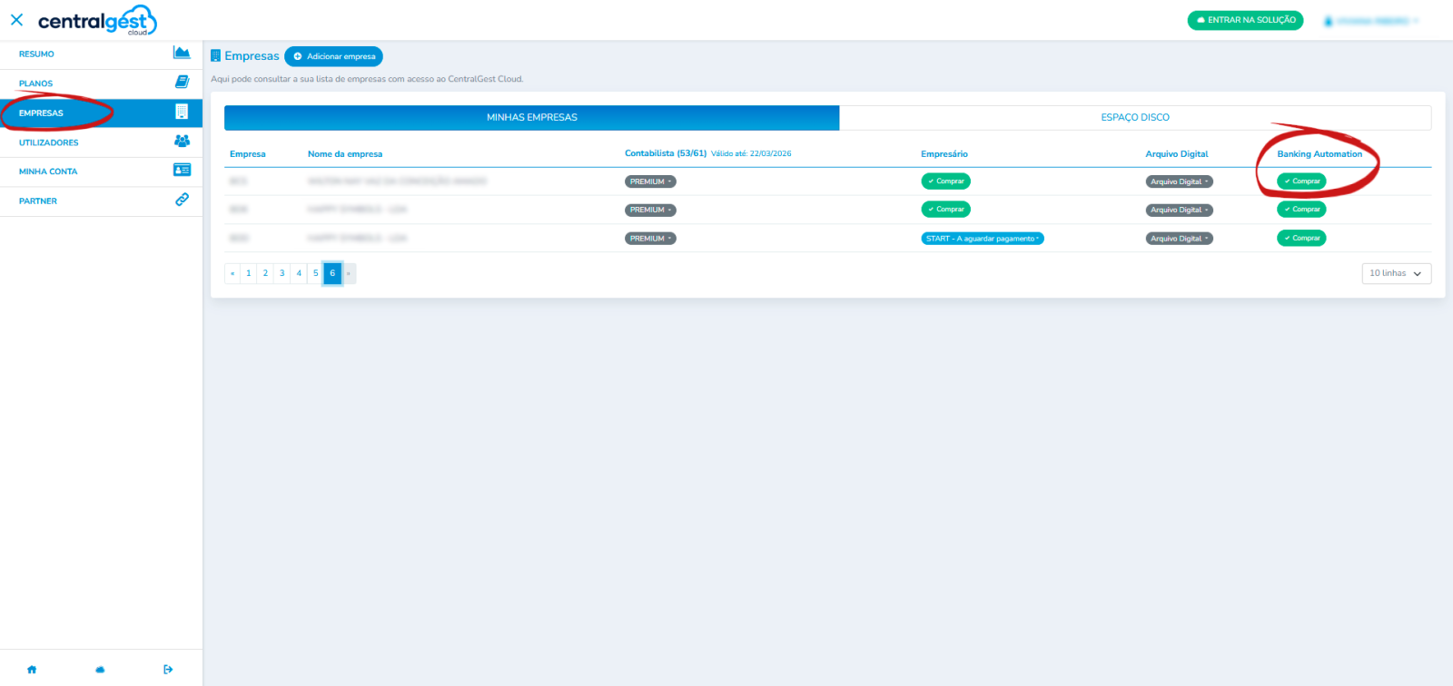
Task: Click the home icon at sidebar bottom
Action: point(32,670)
